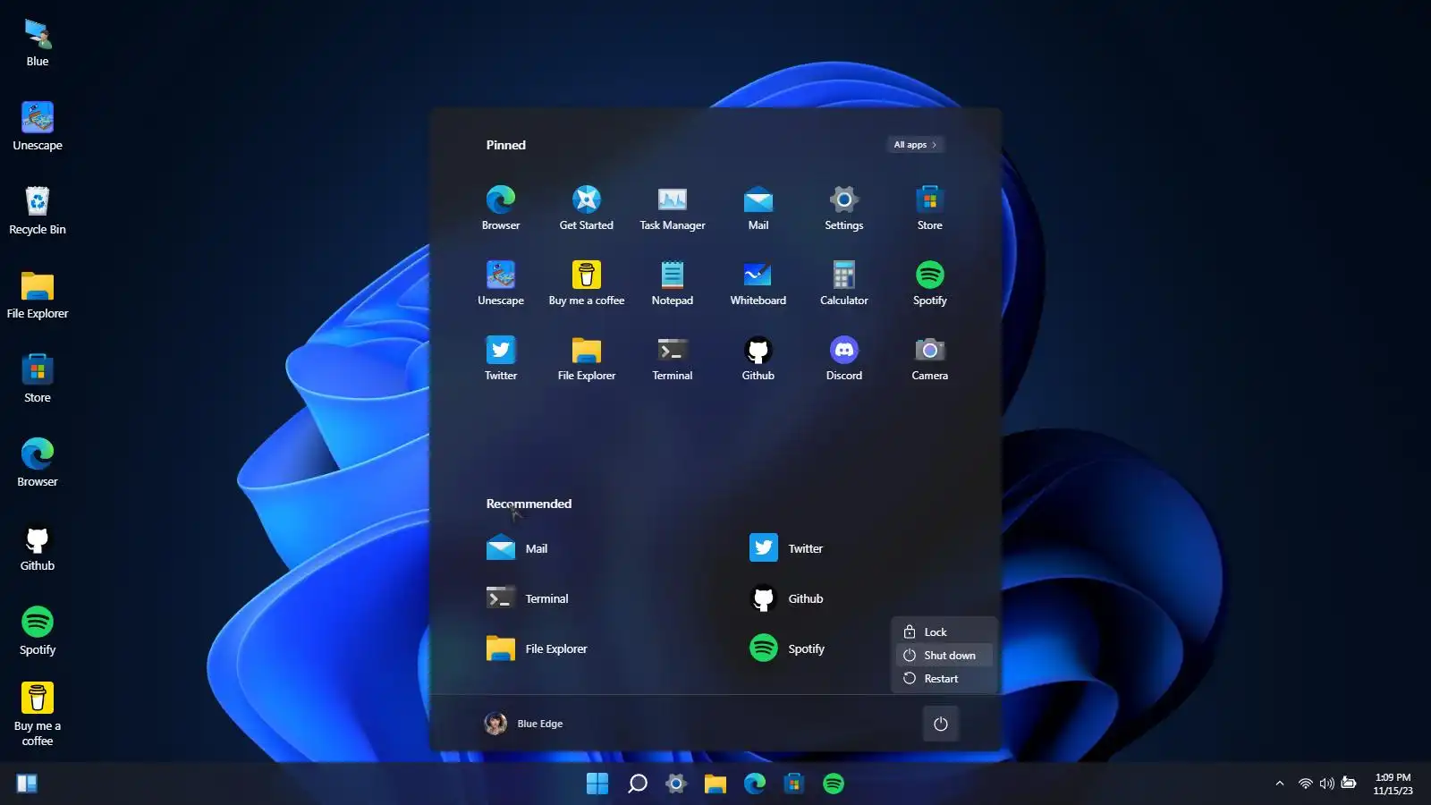Launch Edge browser from the taskbar
The image size is (1431, 805).
755,784
